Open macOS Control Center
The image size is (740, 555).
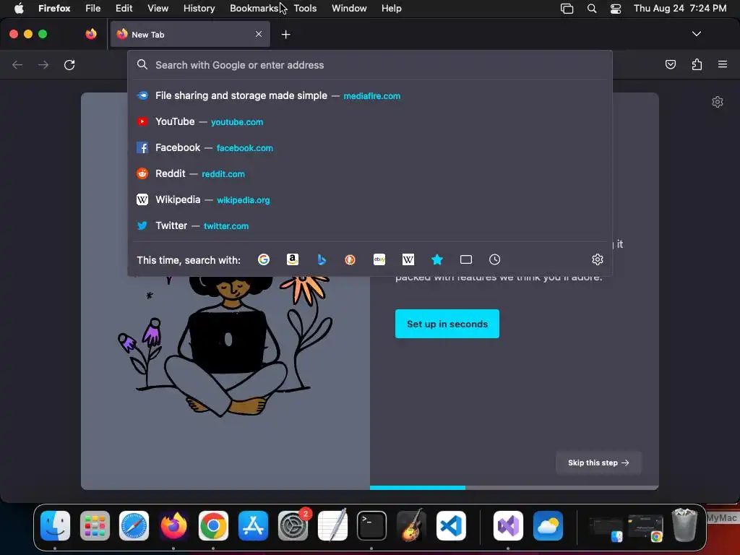tap(616, 8)
